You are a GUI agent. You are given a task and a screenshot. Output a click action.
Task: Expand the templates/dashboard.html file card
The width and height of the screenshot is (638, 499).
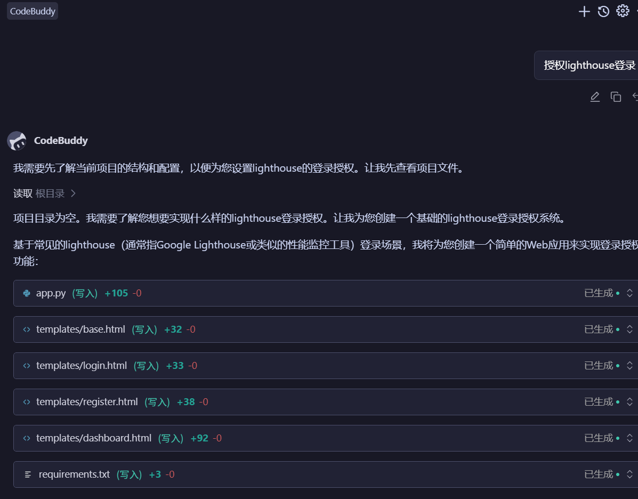coord(629,438)
